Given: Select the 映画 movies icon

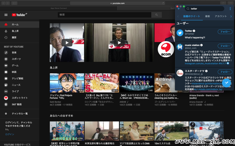Looking at the screenshot, I should coord(6,72).
